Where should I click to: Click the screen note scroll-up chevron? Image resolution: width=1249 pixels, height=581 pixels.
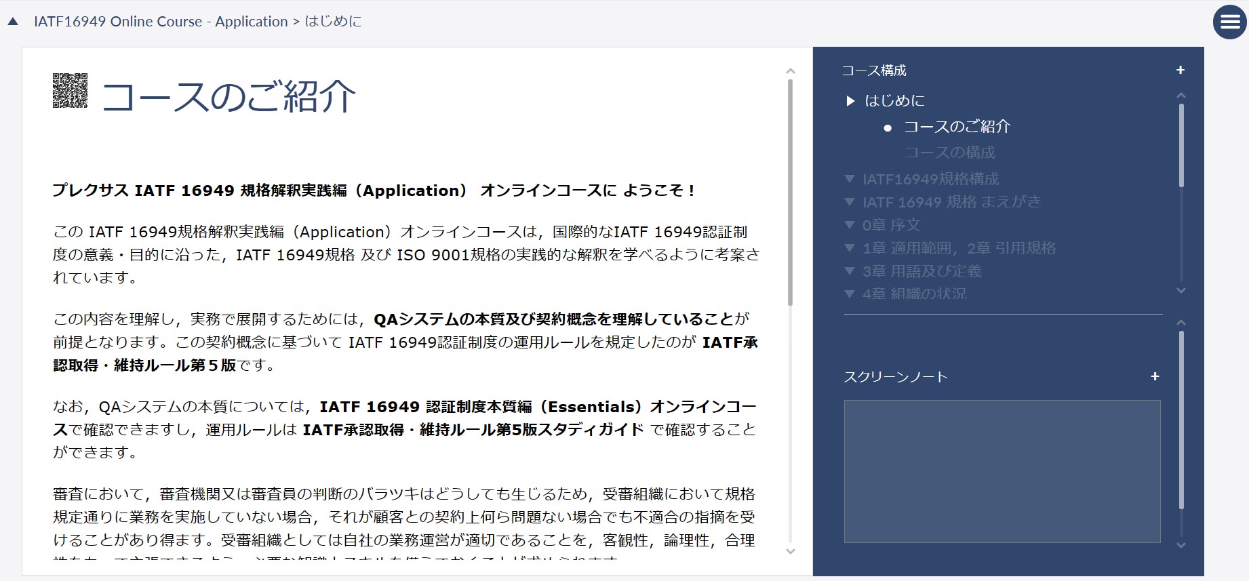pos(1181,323)
